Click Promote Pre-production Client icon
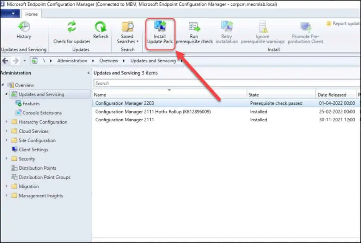This screenshot has height=243, width=361. point(306,27)
